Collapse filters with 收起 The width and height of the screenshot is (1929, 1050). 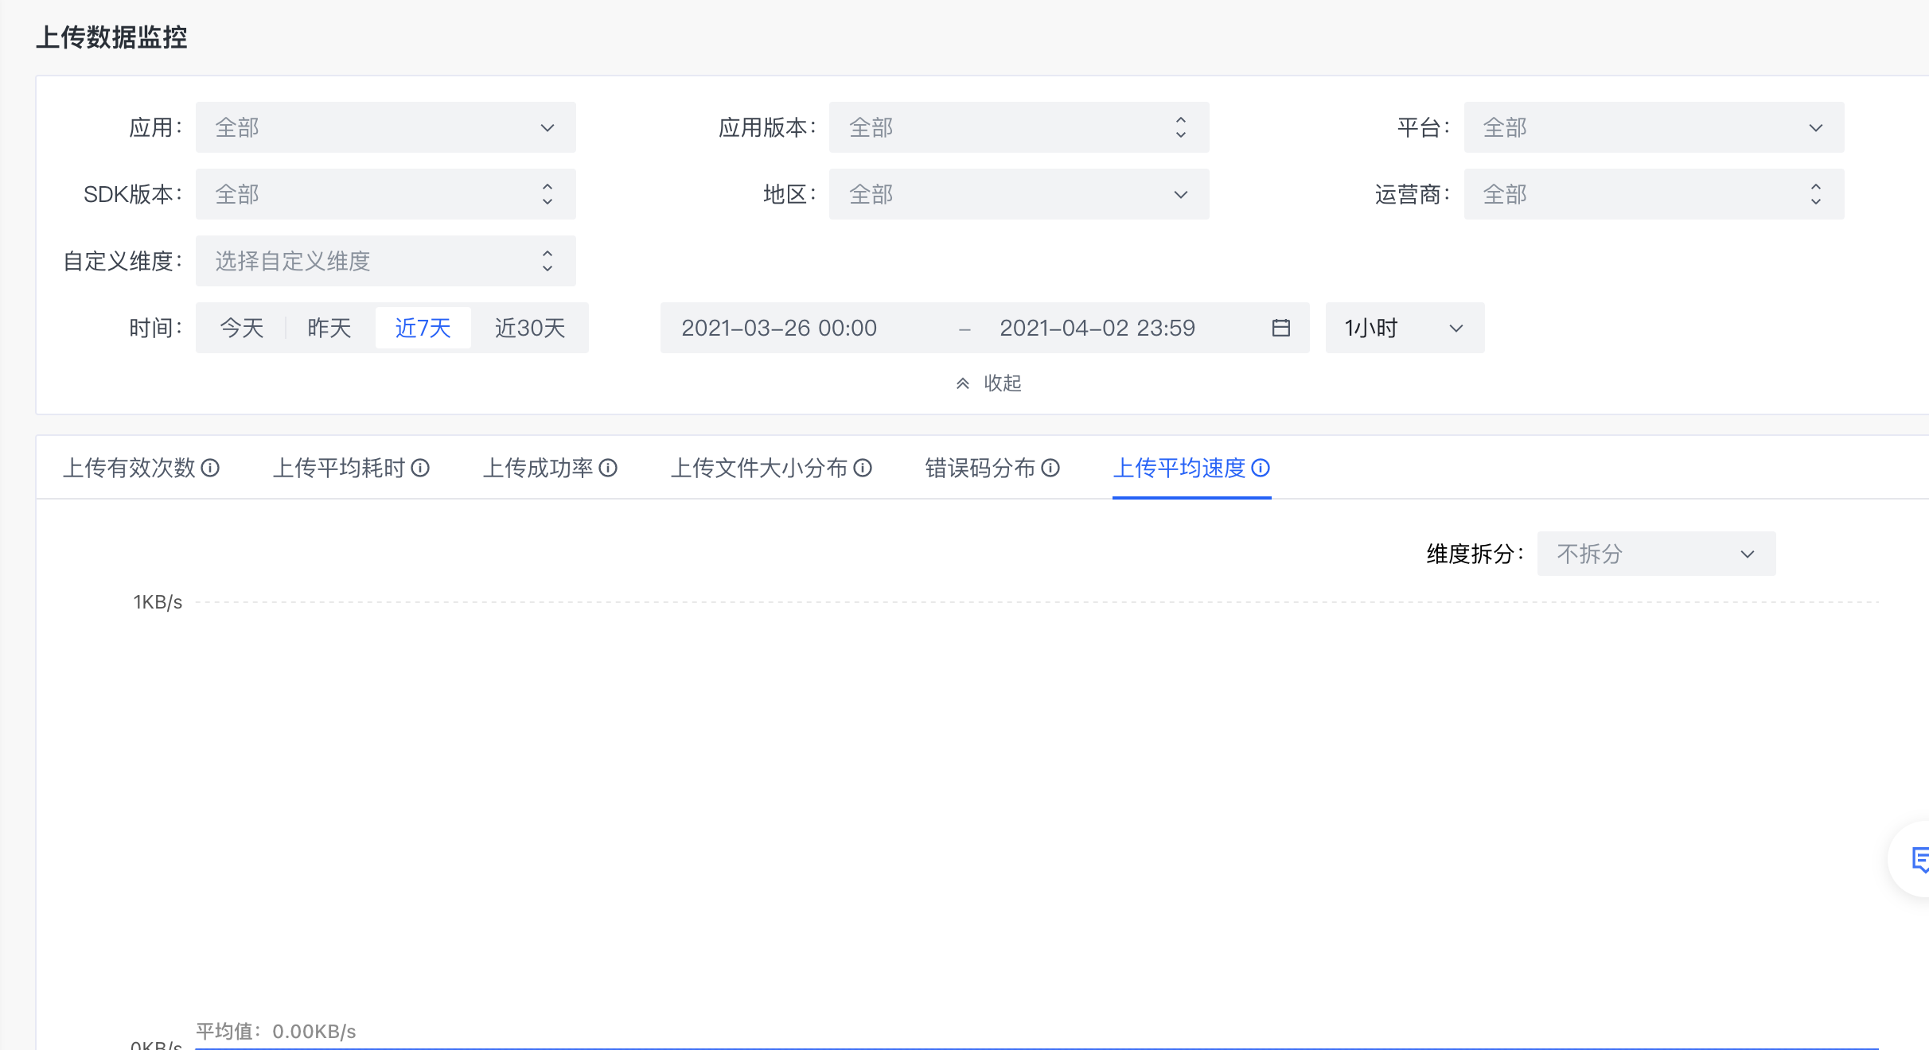point(988,383)
